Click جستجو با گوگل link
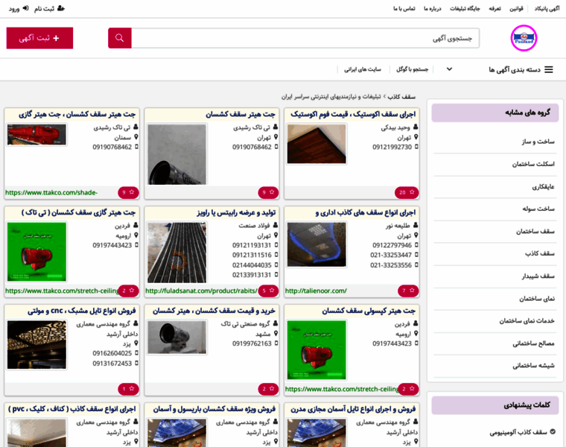566x447 pixels. [413, 69]
